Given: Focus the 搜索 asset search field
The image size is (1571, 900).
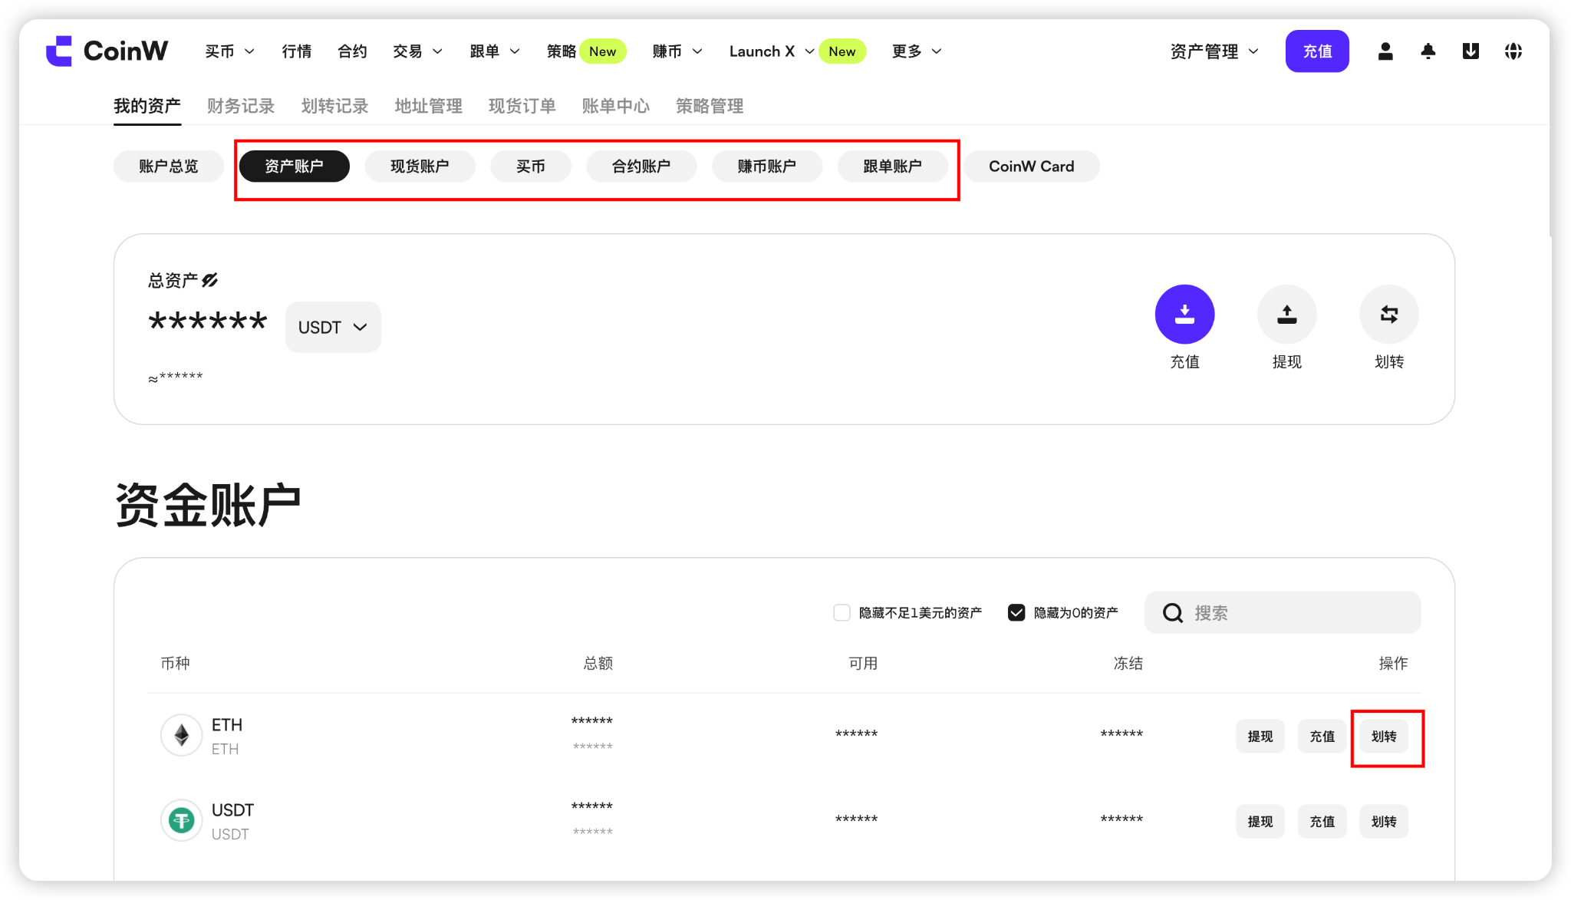Looking at the screenshot, I should pos(1283,613).
